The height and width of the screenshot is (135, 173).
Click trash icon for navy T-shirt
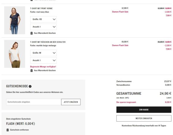point(32,33)
